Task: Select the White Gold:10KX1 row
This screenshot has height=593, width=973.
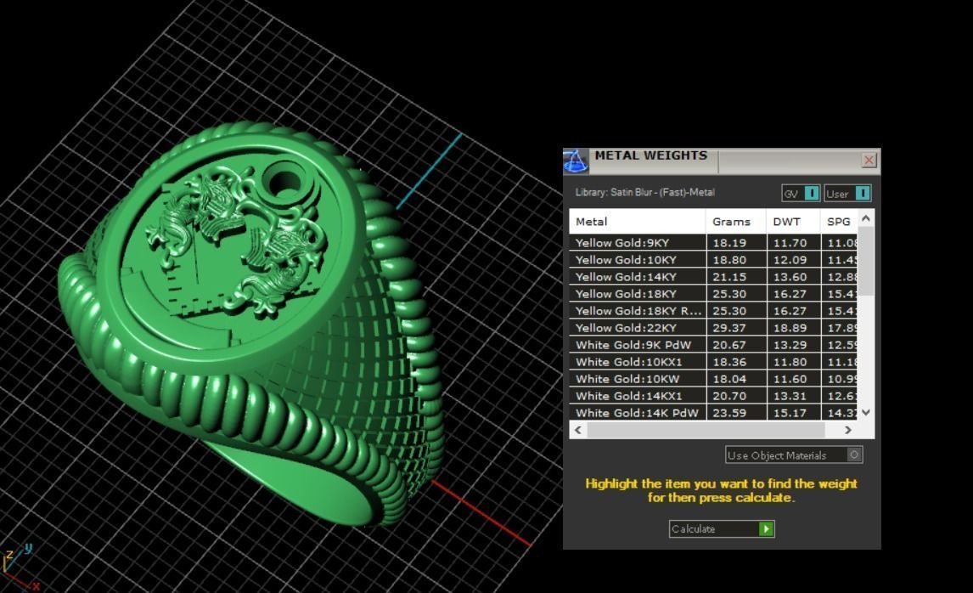Action: 713,361
